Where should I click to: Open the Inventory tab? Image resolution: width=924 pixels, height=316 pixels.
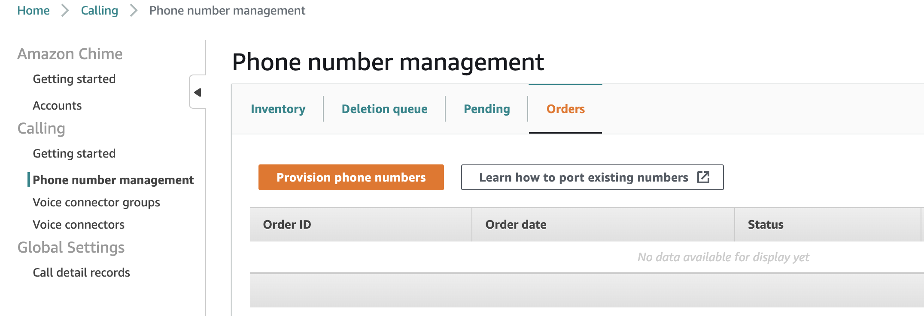click(x=278, y=109)
